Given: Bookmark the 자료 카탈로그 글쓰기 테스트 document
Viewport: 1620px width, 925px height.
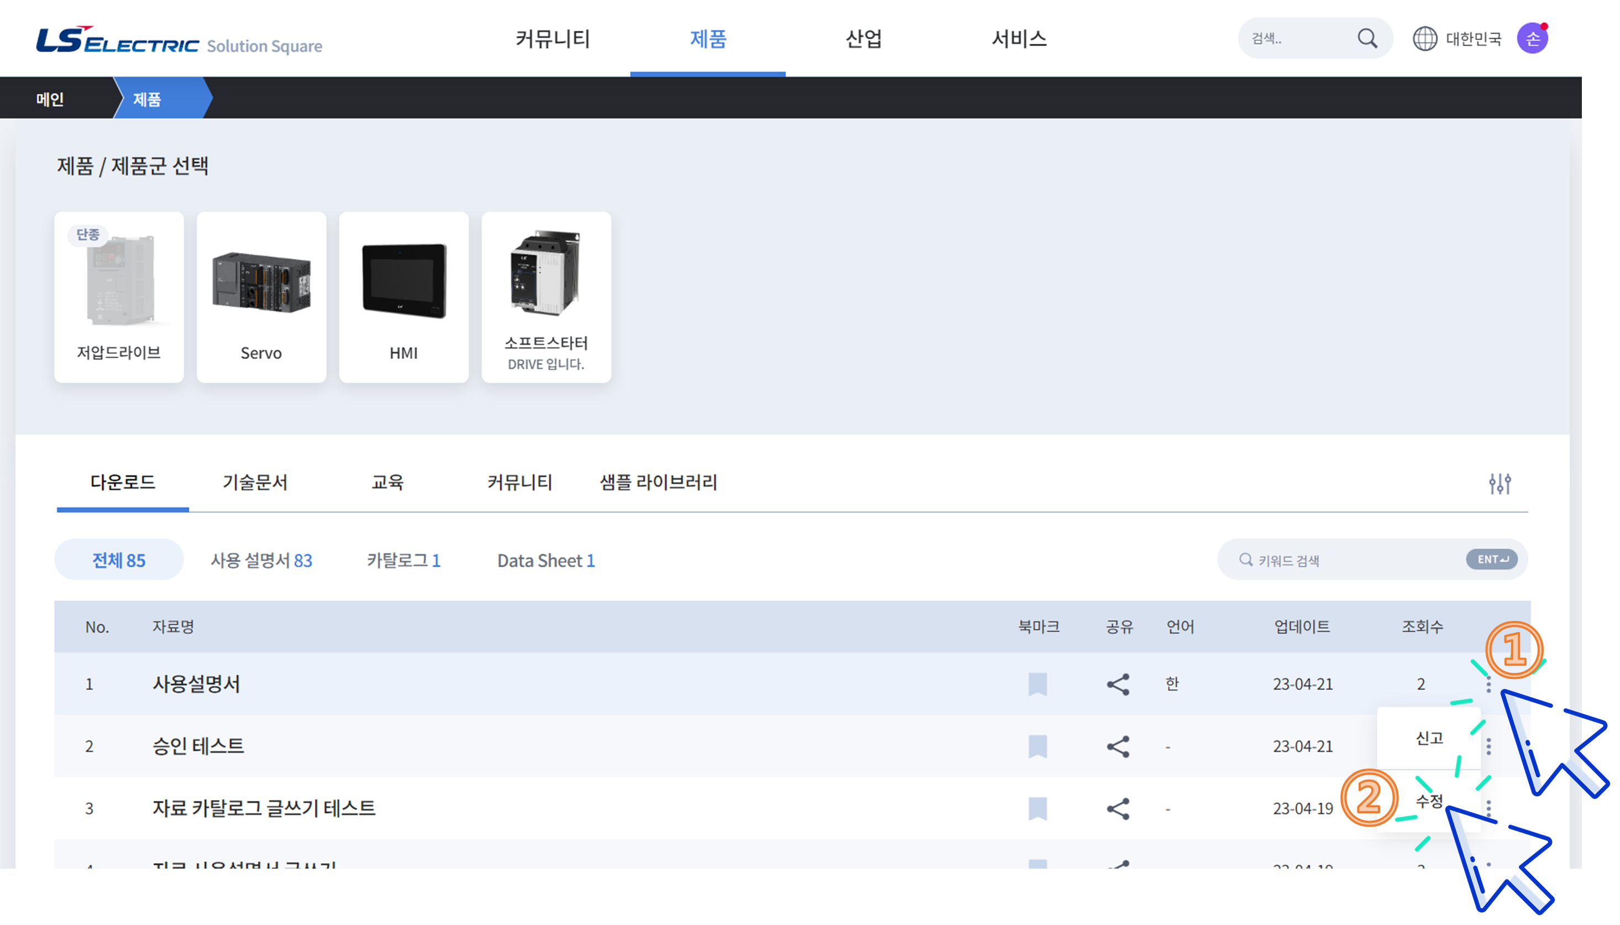Looking at the screenshot, I should click(1040, 808).
